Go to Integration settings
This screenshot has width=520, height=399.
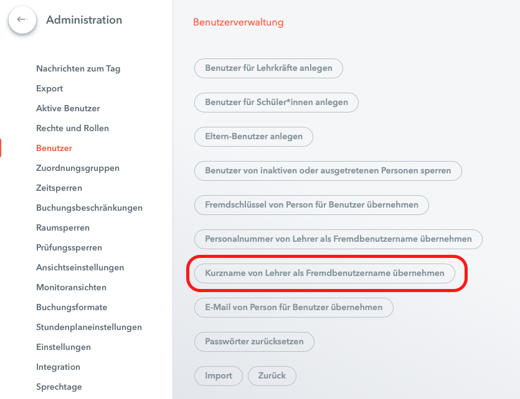click(x=58, y=367)
